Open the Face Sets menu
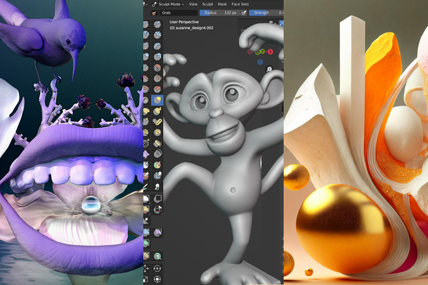Viewport: 428px width, 285px height. [x=244, y=3]
